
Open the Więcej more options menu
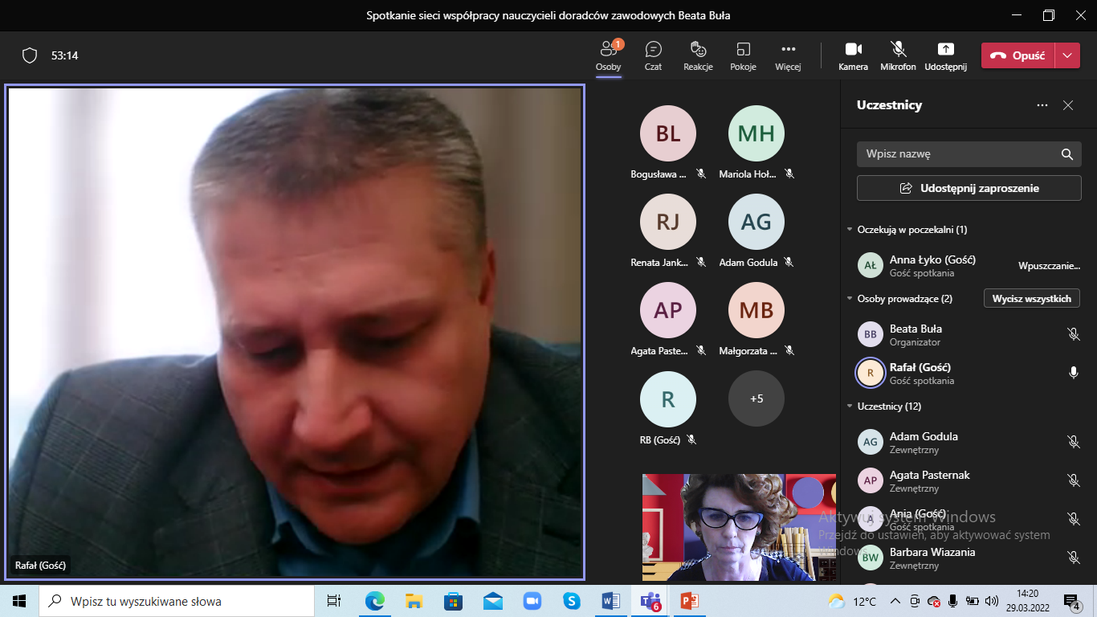pyautogui.click(x=788, y=55)
